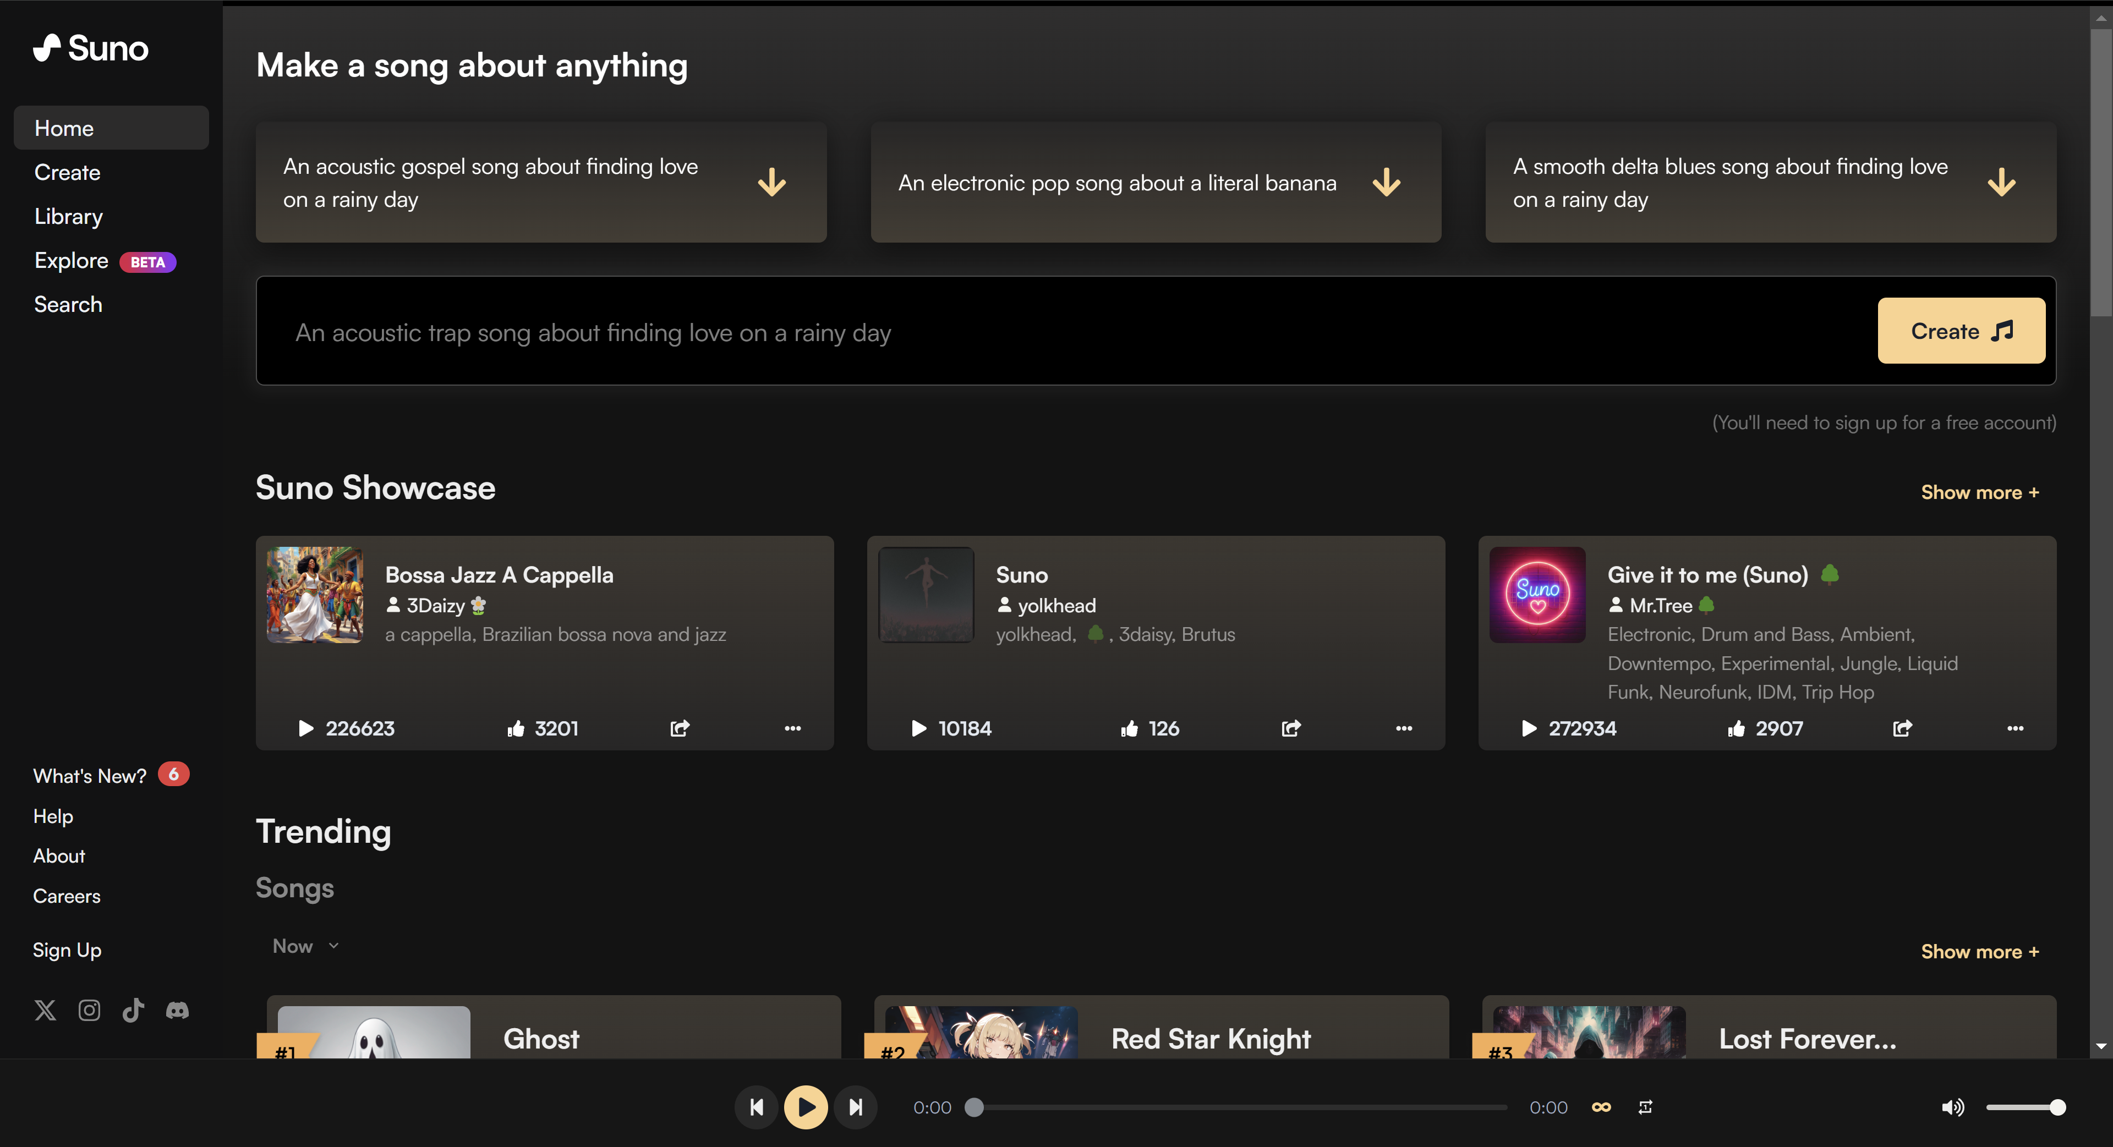Open the yolkhead artist profile
This screenshot has height=1147, width=2113.
click(x=1046, y=605)
